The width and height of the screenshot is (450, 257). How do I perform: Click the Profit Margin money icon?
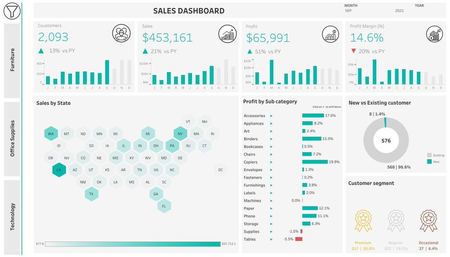click(435, 35)
